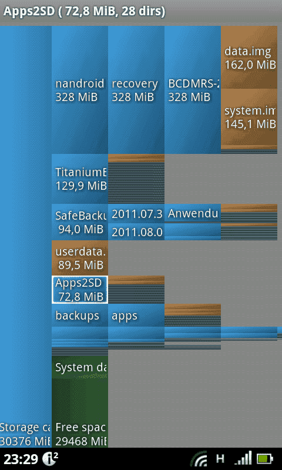Tap the notification icon beside the clock
The image size is (282, 470).
pyautogui.click(x=50, y=459)
